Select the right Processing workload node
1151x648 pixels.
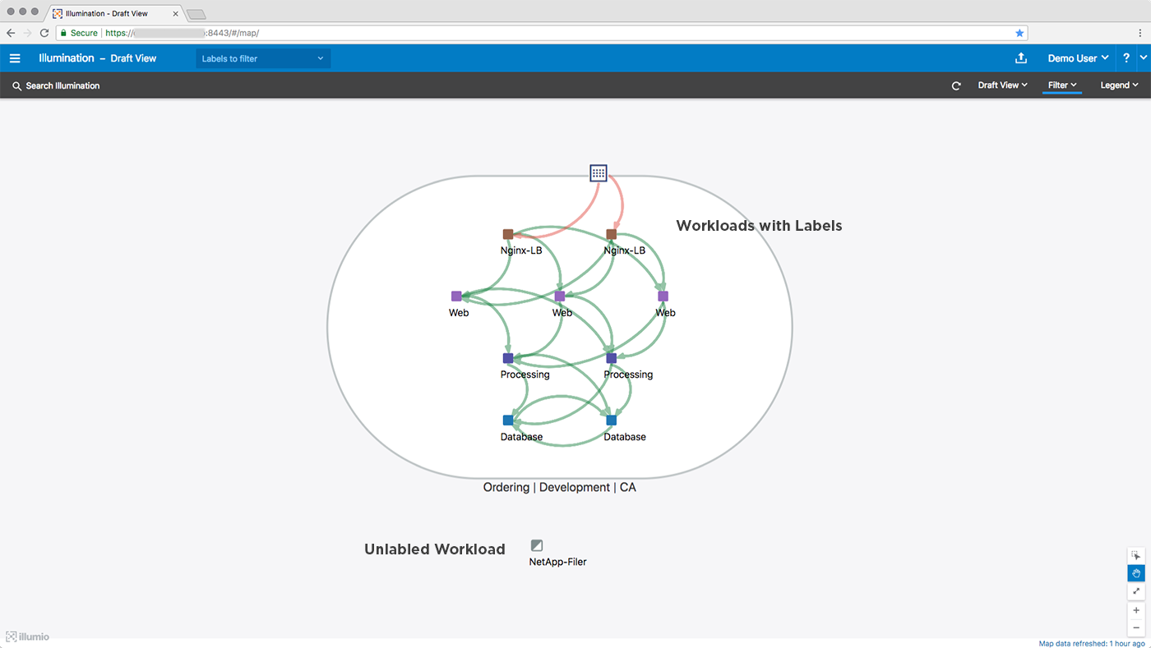click(x=611, y=358)
